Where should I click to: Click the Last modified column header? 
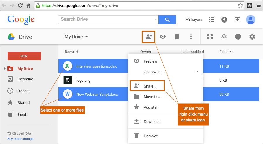pos(192,52)
